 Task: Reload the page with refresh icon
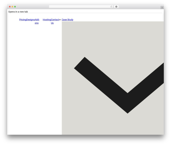point(111,7)
